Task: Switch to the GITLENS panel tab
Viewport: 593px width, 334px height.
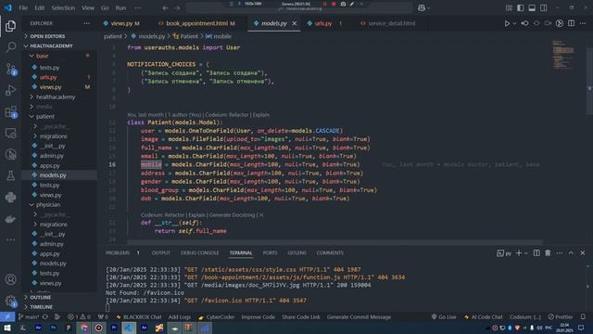Action: pyautogui.click(x=296, y=253)
